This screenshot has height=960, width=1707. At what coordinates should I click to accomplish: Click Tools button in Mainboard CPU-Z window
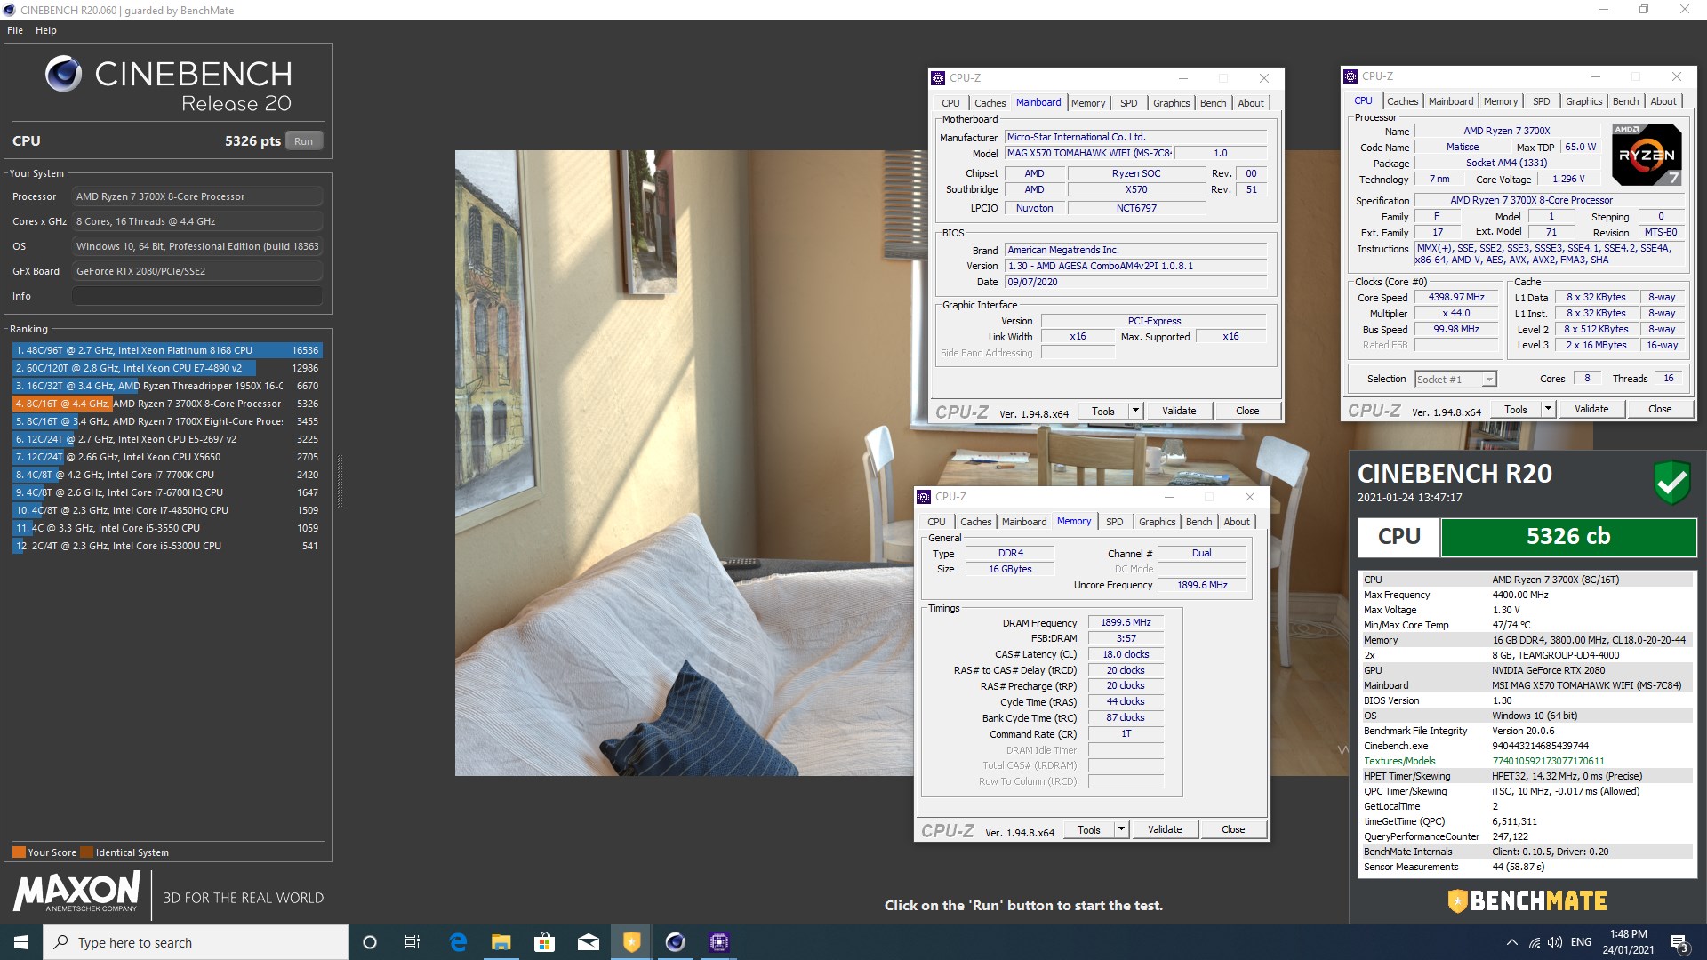1103,411
